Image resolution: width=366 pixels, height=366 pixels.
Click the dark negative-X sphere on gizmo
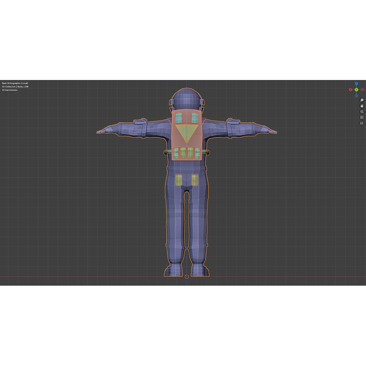362,89
